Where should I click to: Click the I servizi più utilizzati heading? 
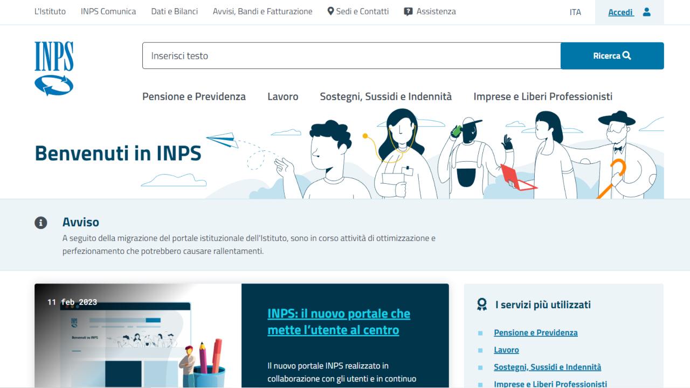coord(543,304)
